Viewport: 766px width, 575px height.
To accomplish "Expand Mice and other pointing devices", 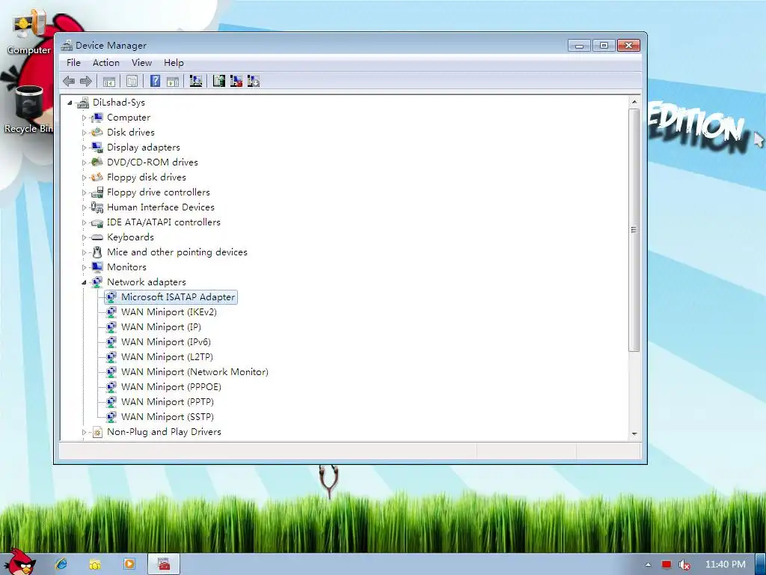I will click(84, 253).
